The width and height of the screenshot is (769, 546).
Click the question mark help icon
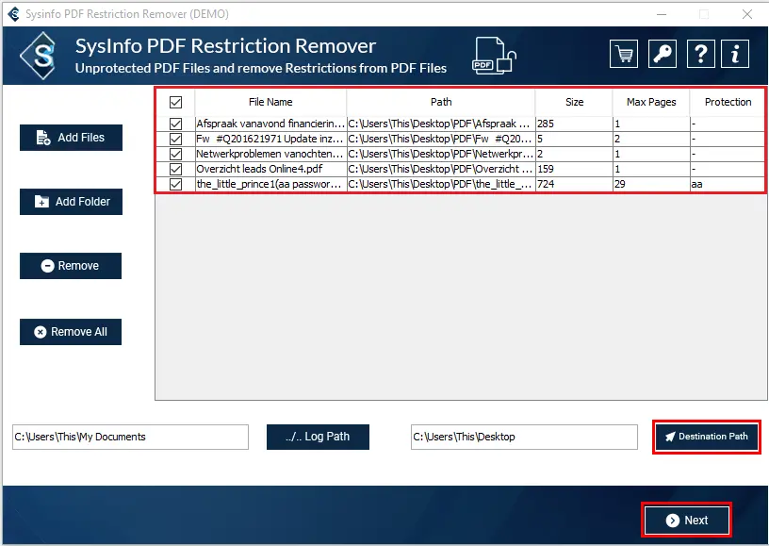coord(700,54)
